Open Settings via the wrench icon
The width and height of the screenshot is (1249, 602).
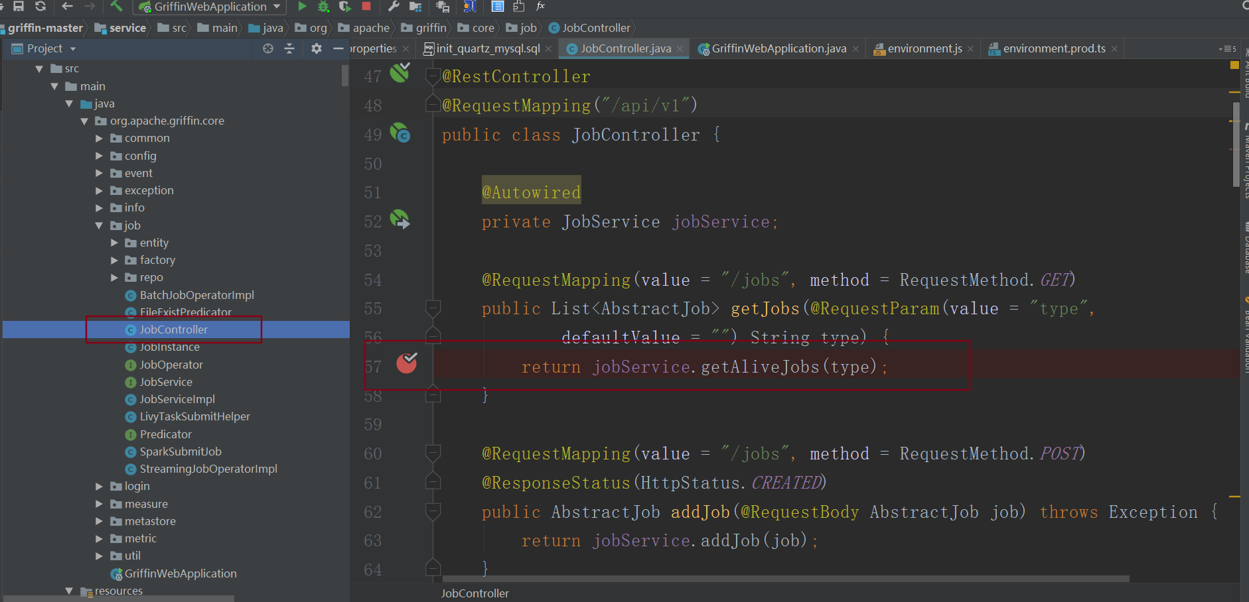click(x=394, y=6)
